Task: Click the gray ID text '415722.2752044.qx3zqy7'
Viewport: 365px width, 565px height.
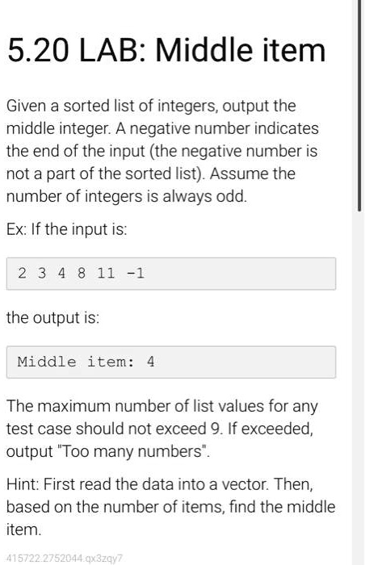Action: (x=65, y=559)
